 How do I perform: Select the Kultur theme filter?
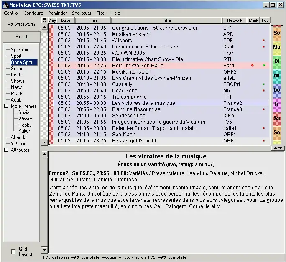pyautogui.click(x=24, y=131)
